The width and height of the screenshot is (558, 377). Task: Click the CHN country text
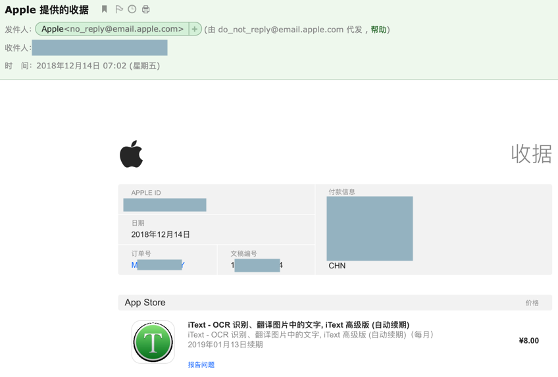[337, 266]
